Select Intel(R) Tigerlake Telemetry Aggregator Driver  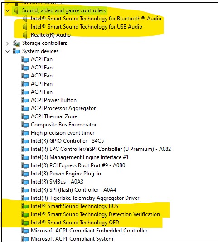point(85,198)
